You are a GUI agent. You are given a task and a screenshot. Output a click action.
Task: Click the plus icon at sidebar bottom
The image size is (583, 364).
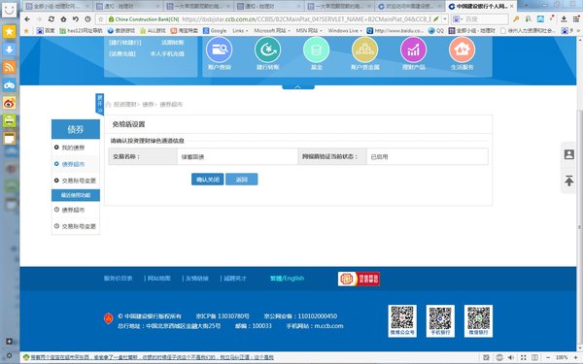click(x=10, y=342)
